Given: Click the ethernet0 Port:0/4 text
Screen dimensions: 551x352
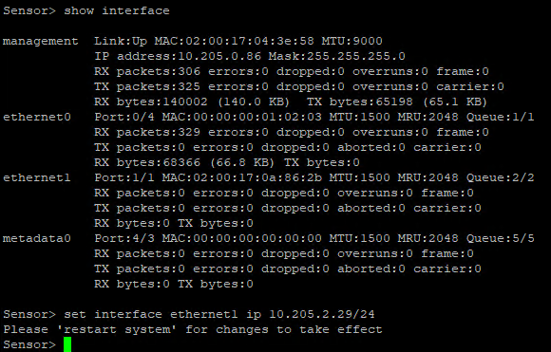Looking at the screenshot, I should (124, 117).
